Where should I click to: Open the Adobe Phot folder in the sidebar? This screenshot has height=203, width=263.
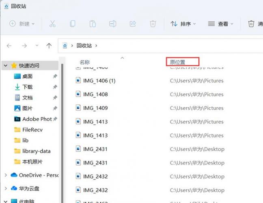pyautogui.click(x=37, y=119)
